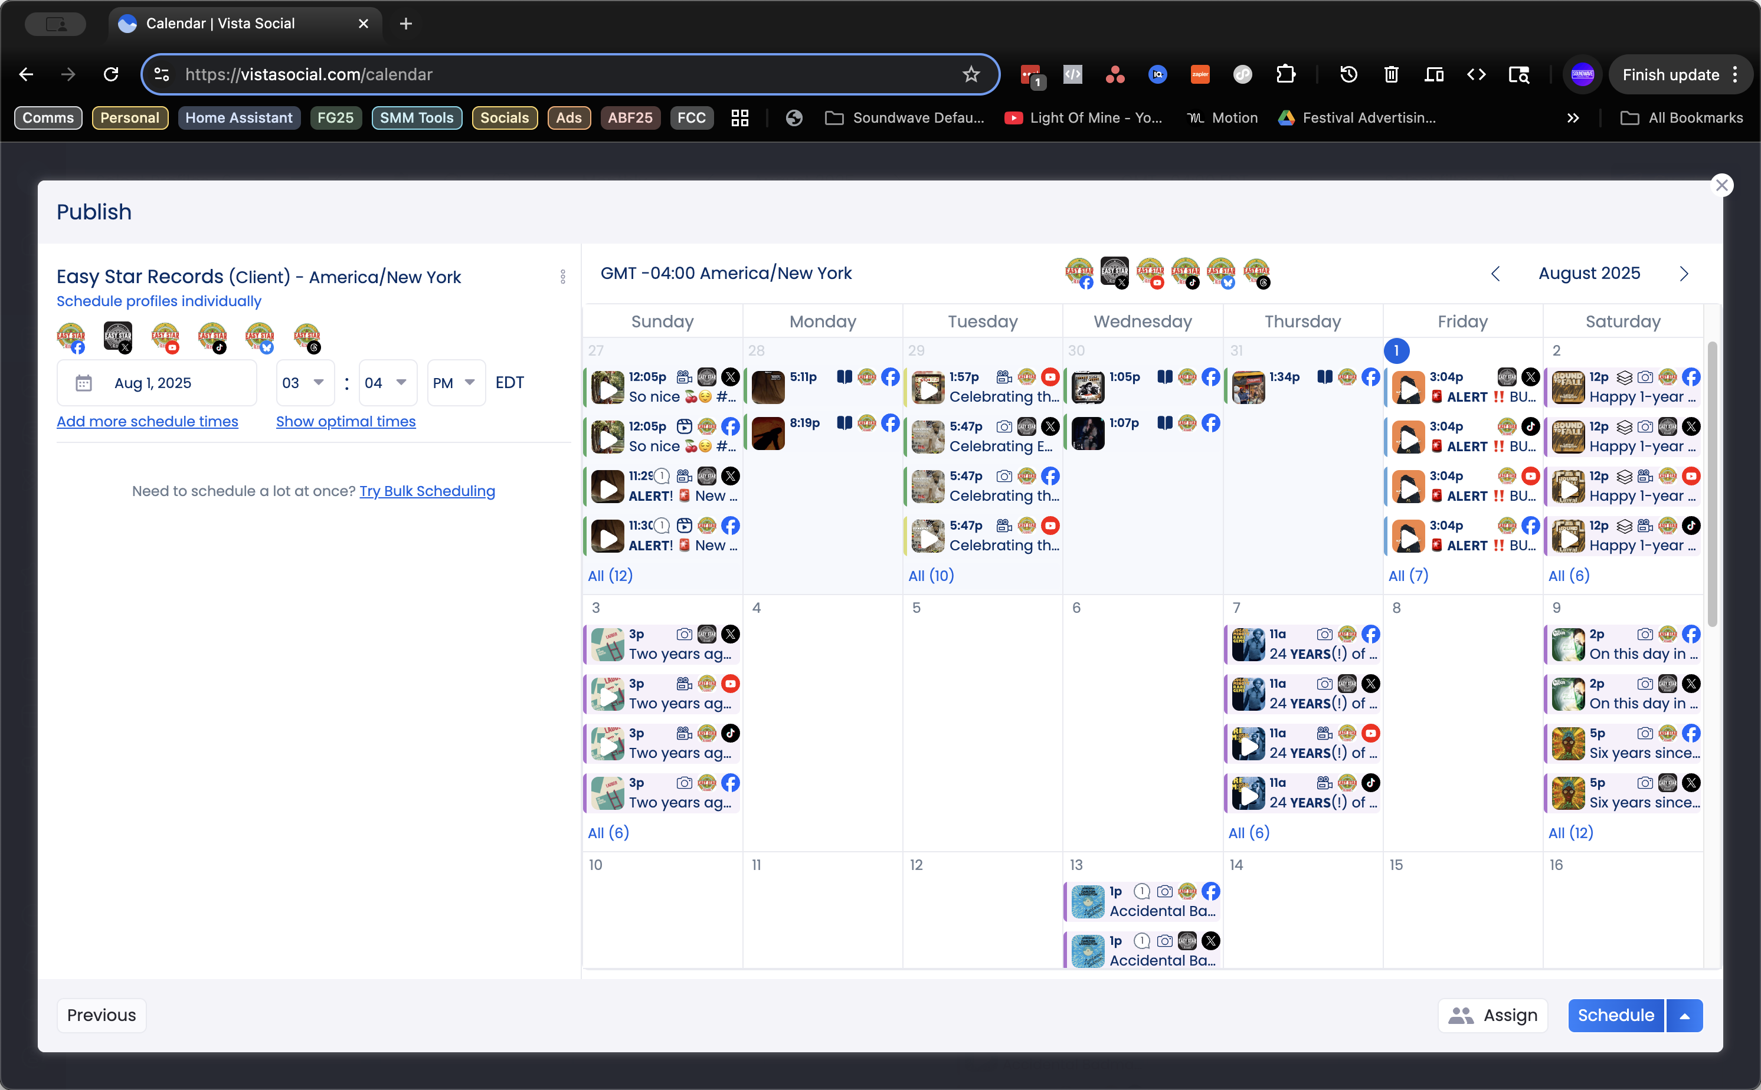Open the three-dot options menu beside Easy Star Records
1761x1090 pixels.
pos(562,277)
